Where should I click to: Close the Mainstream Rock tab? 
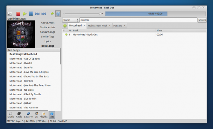[110, 25]
